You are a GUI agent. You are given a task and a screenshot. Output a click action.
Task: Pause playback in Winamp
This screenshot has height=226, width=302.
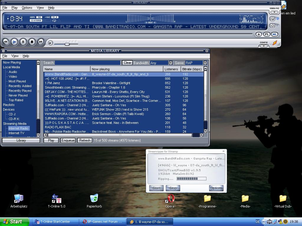(23, 42)
